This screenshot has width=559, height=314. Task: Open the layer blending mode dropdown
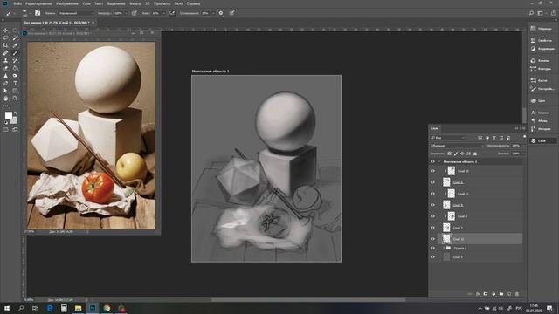pyautogui.click(x=457, y=146)
